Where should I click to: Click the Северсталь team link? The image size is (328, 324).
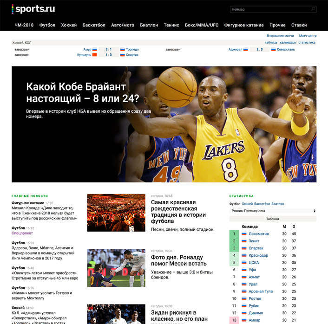pyautogui.click(x=286, y=50)
